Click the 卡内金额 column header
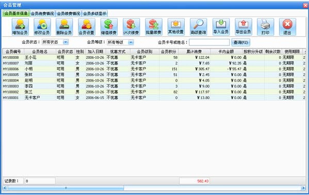Screen dimensions: 309x195 coord(226,52)
